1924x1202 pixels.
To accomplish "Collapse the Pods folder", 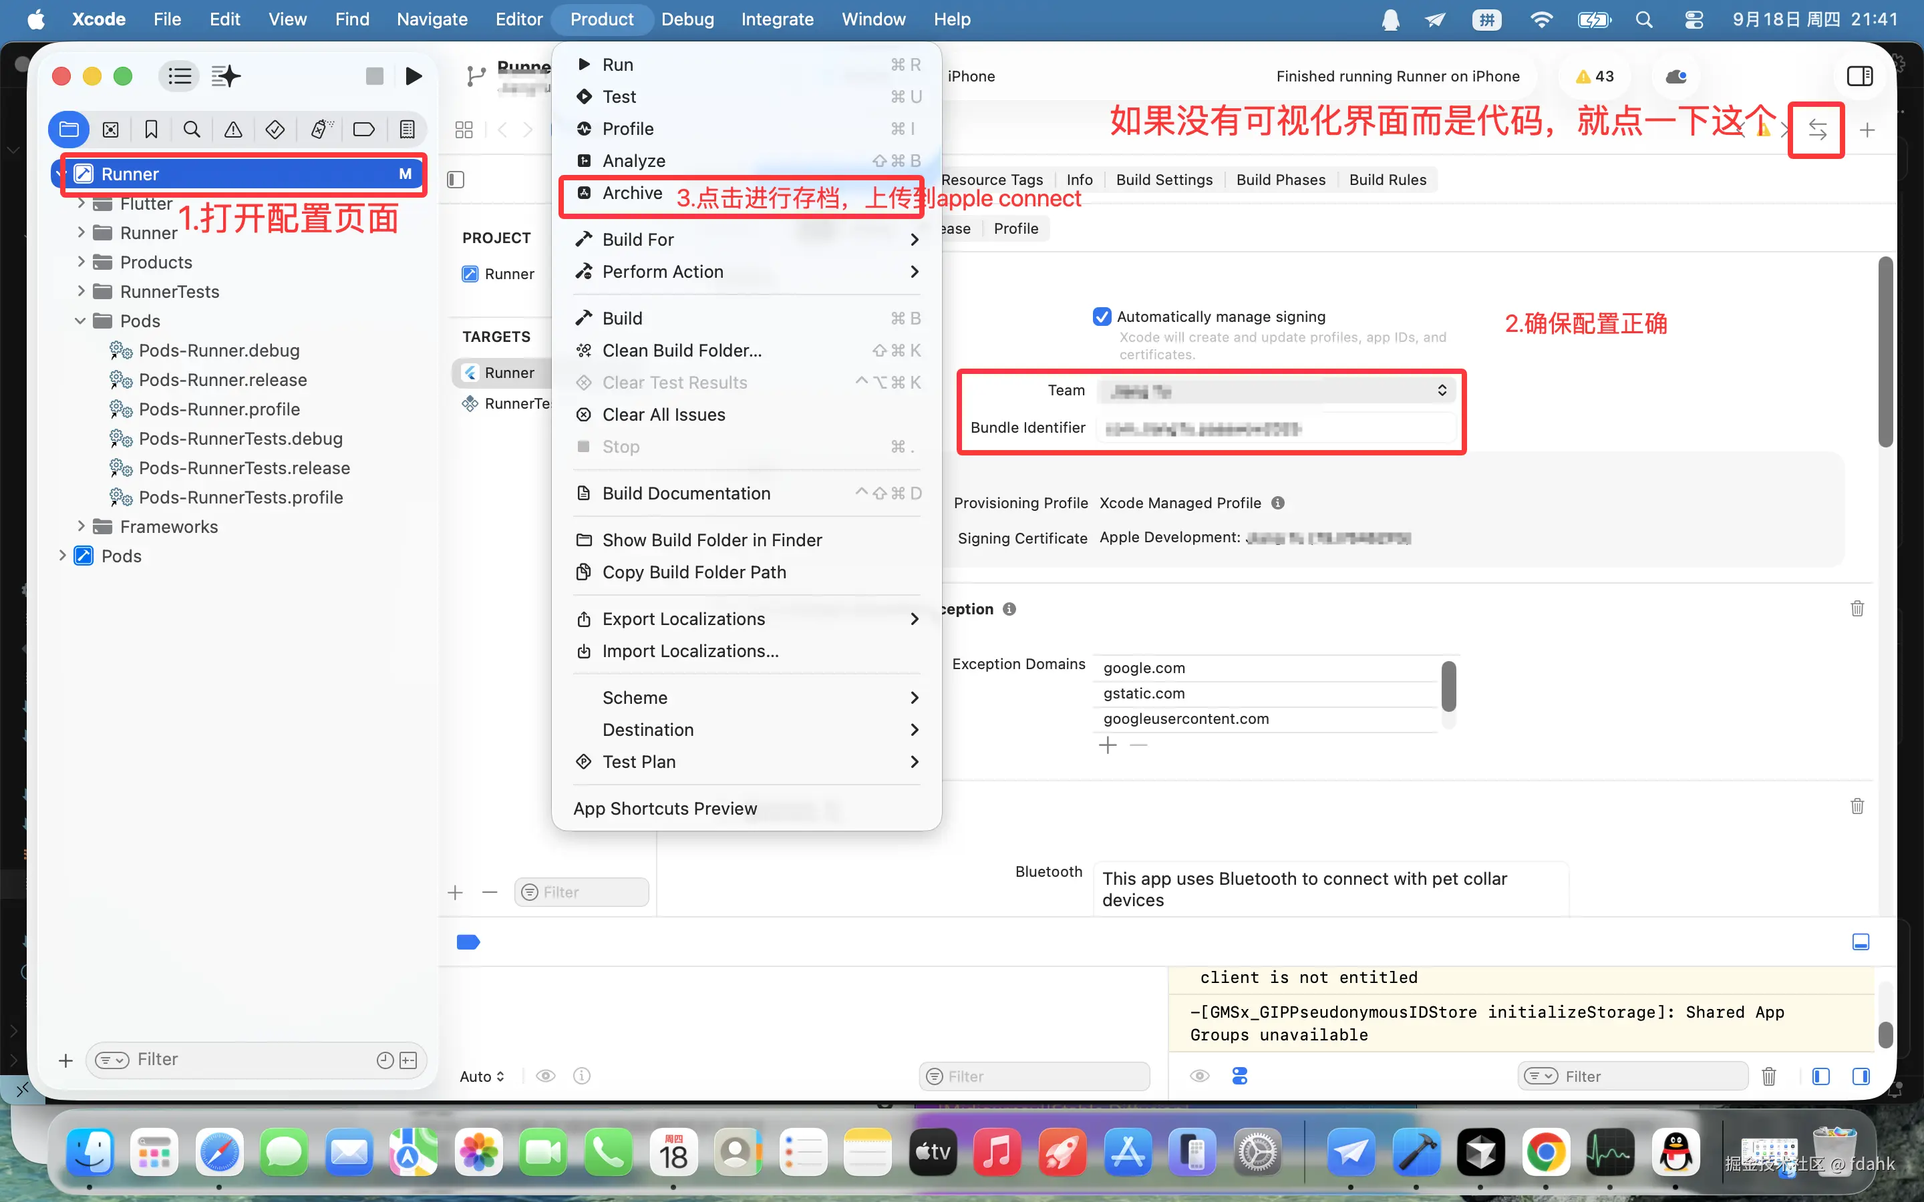I will [80, 321].
